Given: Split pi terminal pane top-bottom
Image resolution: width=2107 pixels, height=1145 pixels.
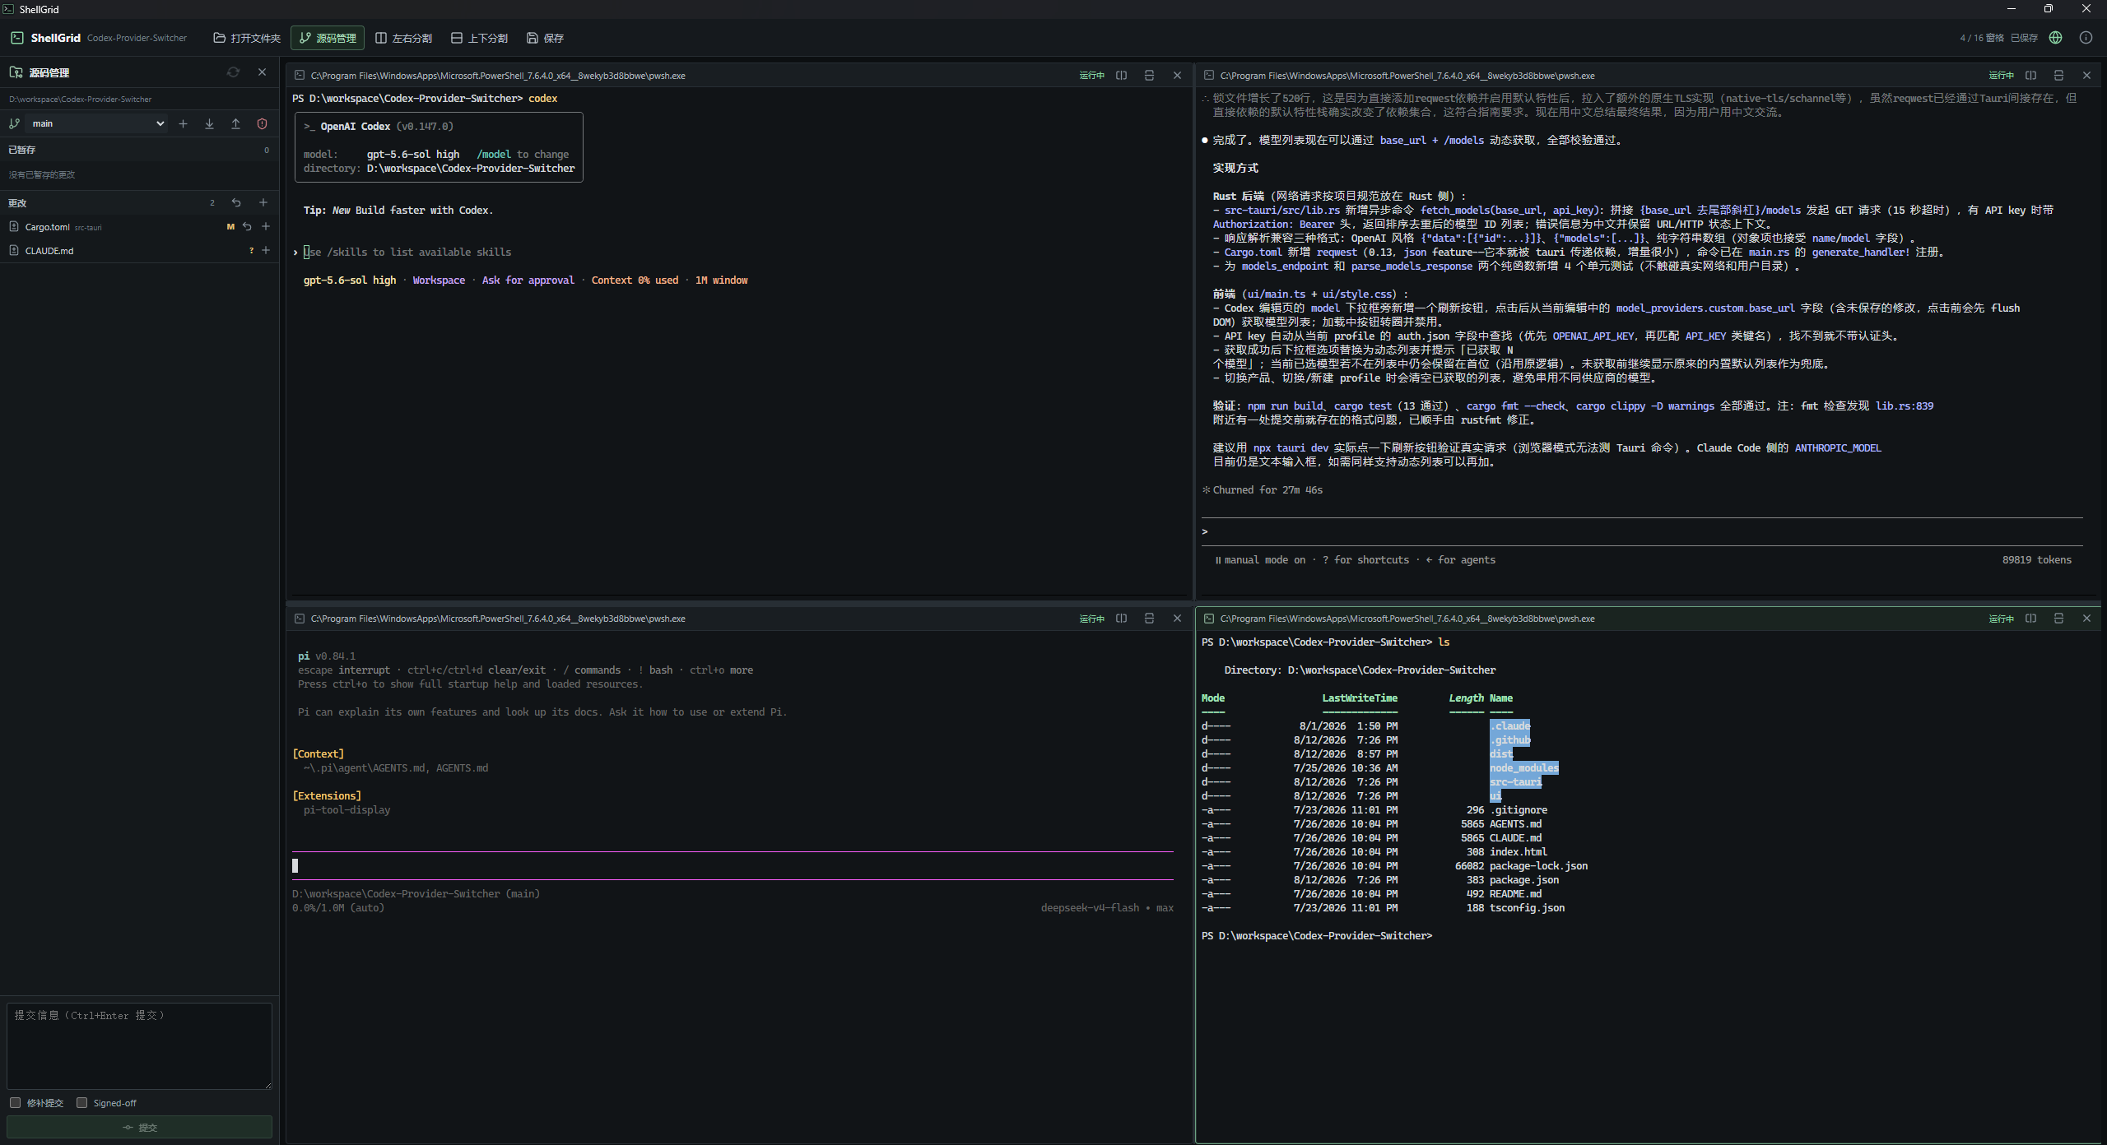Looking at the screenshot, I should click(x=1149, y=618).
